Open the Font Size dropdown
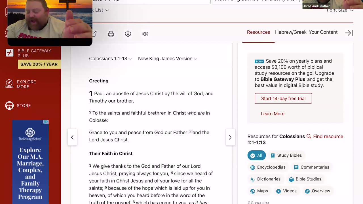 coord(340,10)
